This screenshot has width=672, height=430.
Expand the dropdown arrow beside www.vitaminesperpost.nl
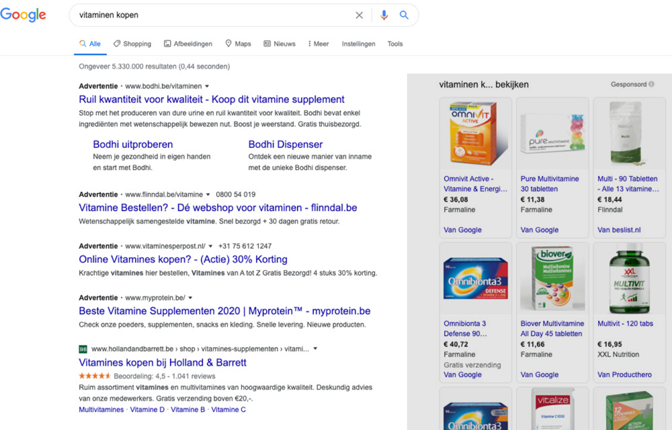coord(210,247)
